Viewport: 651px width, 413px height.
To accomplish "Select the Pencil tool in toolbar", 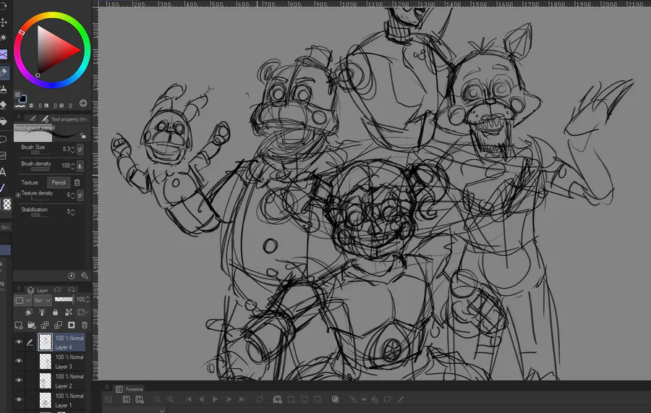I will point(4,72).
